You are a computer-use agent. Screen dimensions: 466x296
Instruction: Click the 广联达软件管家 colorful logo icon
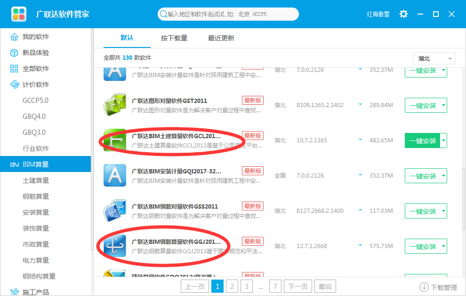coord(19,14)
